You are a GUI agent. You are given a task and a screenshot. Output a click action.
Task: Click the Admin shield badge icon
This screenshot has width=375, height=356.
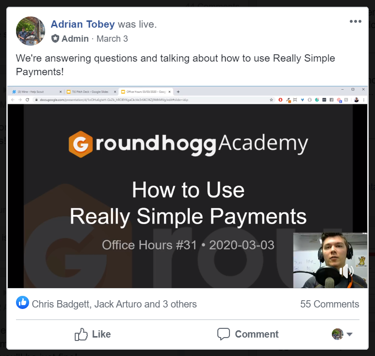click(x=55, y=38)
